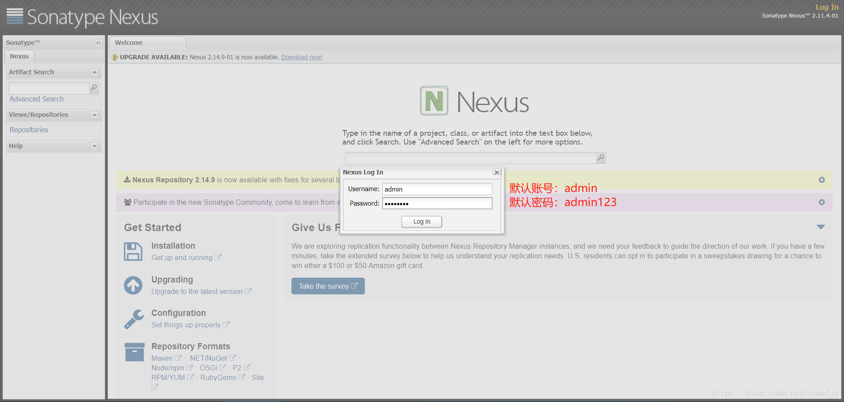Click the Log In link at top right
Viewport: 844px width, 402px height.
827,7
